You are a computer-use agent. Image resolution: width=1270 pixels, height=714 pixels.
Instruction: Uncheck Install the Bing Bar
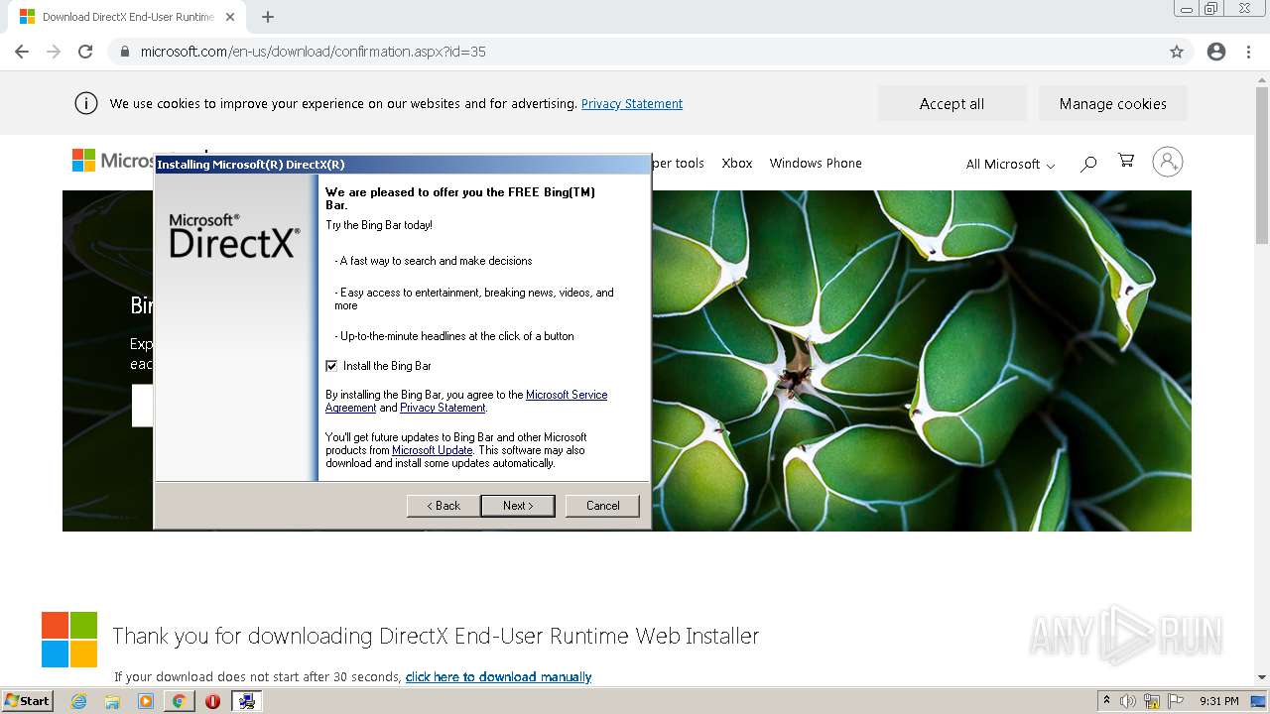click(x=331, y=366)
